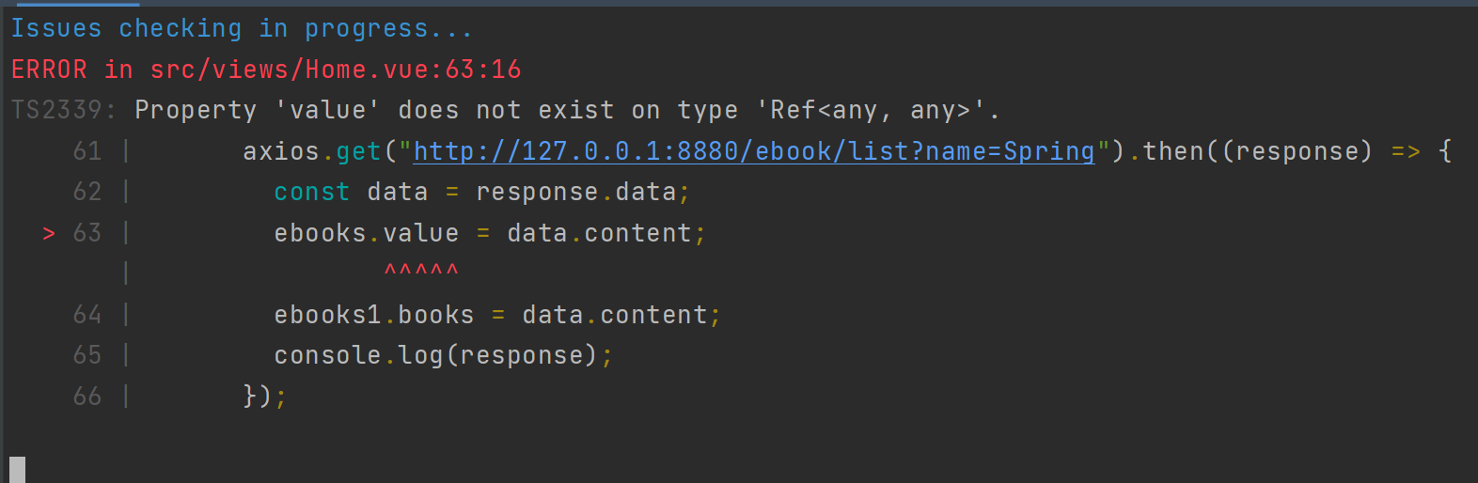The height and width of the screenshot is (483, 1478).
Task: Click the 'Issues checking in progress...' message
Action: coord(242,29)
